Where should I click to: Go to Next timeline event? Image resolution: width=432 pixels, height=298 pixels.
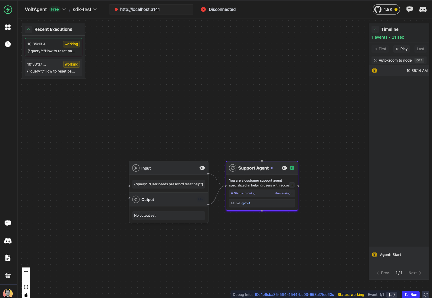[x=415, y=273]
